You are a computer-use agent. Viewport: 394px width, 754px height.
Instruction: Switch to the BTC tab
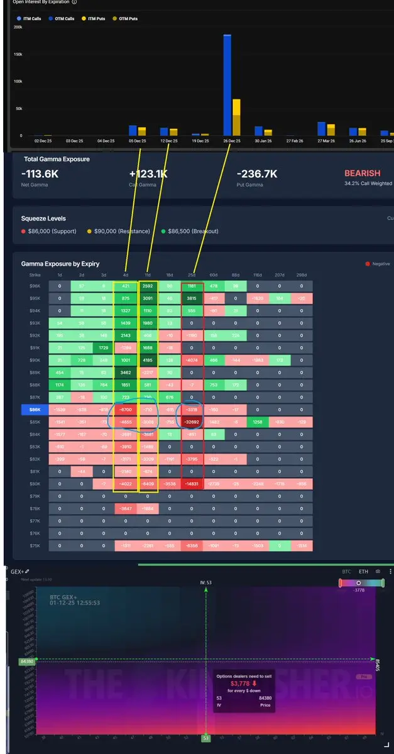[346, 572]
